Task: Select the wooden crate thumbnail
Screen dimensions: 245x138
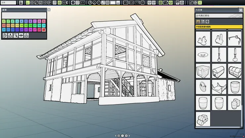Action: (203, 71)
